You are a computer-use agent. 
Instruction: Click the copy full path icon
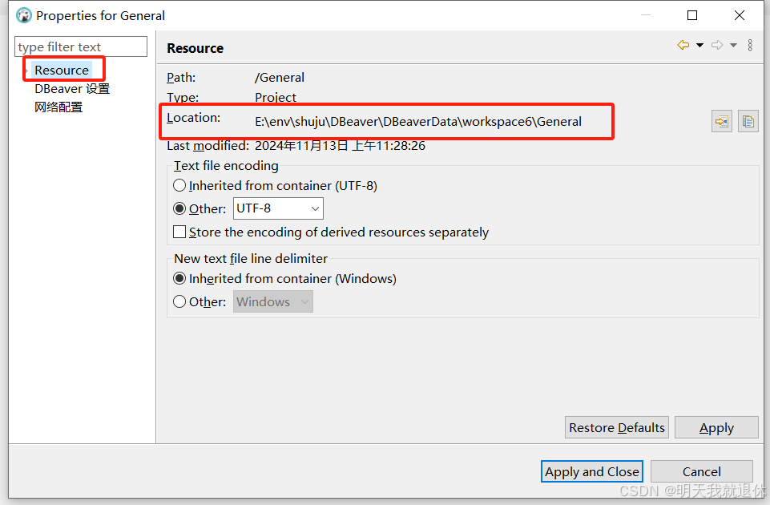tap(748, 121)
